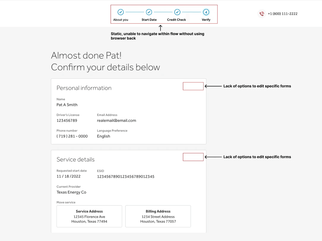Click the About you step checkmark icon
Image resolution: width=322 pixels, height=241 pixels.
coord(120,12)
